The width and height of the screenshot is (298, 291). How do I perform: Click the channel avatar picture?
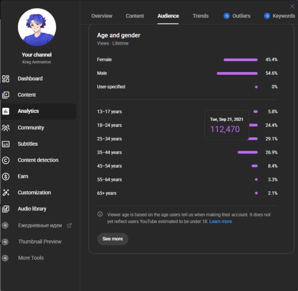click(37, 27)
